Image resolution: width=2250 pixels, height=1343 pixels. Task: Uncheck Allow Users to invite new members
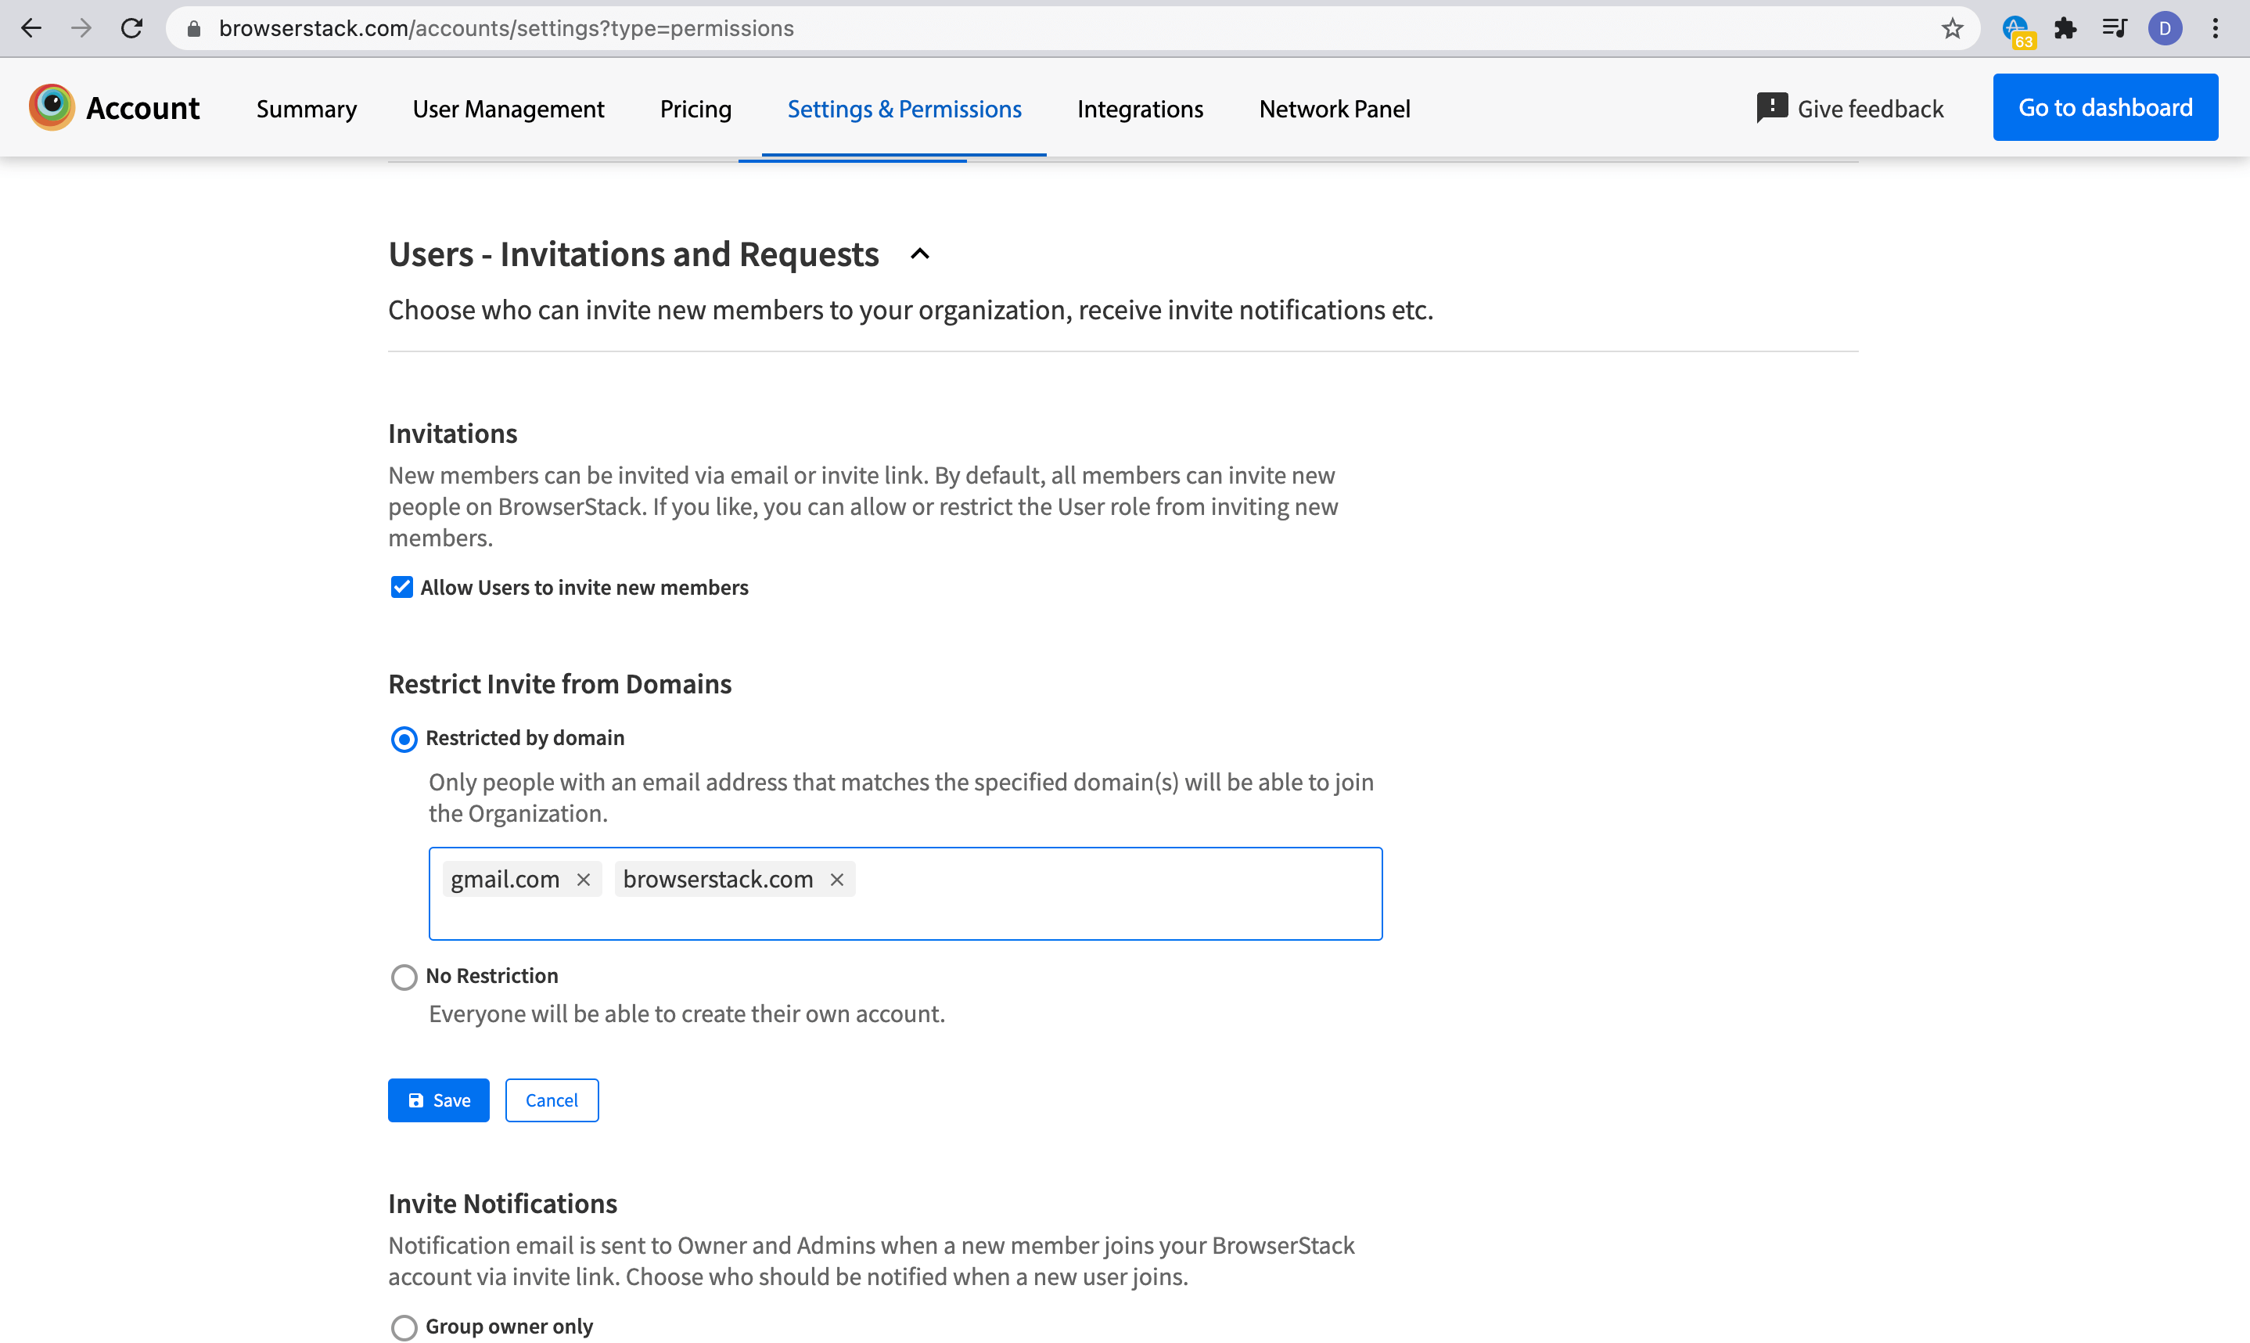tap(401, 587)
